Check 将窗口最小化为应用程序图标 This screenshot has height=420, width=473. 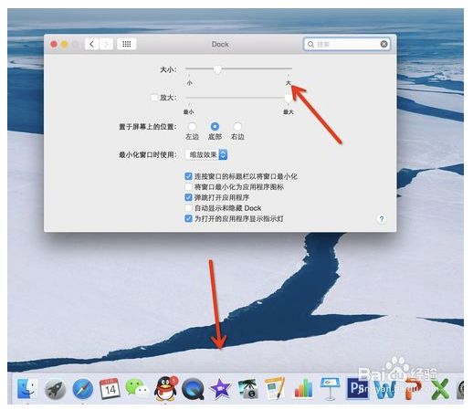click(188, 186)
